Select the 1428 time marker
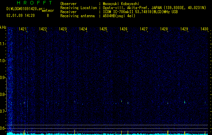This screenshot has width=212, height=135. tap(164, 29)
